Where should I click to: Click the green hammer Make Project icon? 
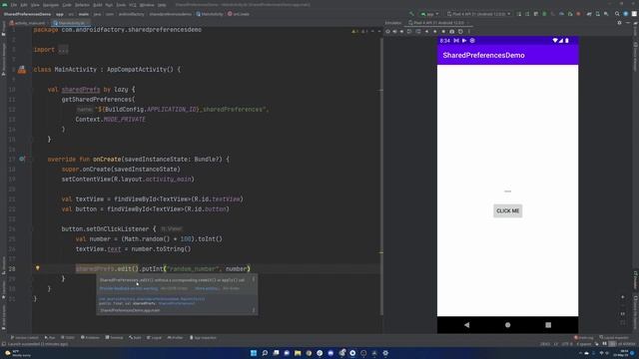pyautogui.click(x=411, y=14)
